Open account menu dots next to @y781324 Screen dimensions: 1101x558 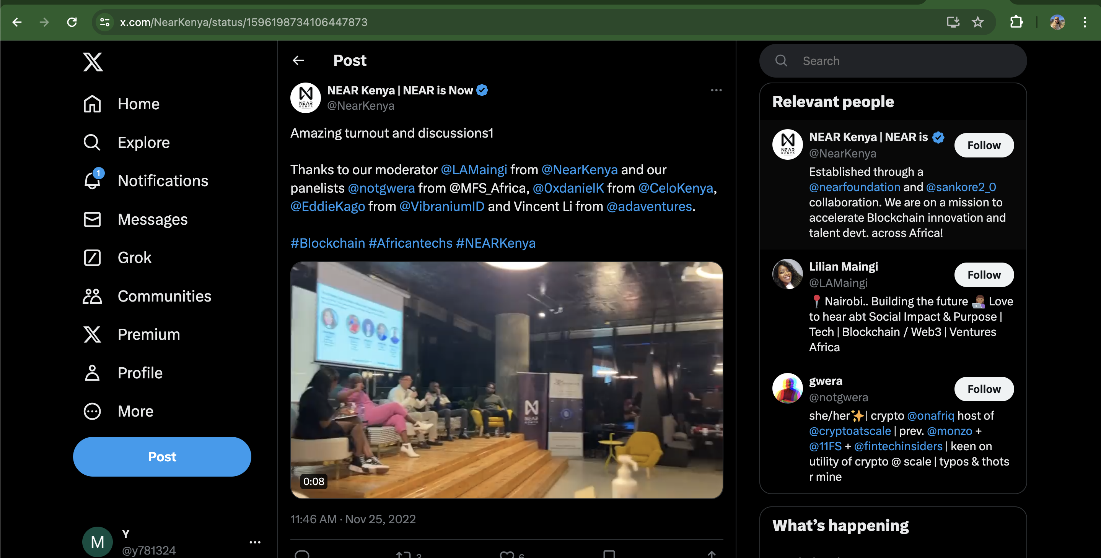tap(255, 542)
